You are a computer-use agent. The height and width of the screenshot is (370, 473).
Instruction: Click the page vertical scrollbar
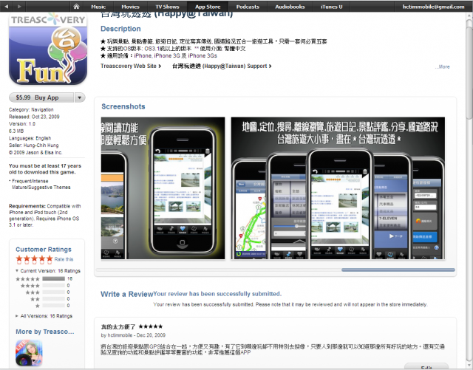(x=469, y=72)
